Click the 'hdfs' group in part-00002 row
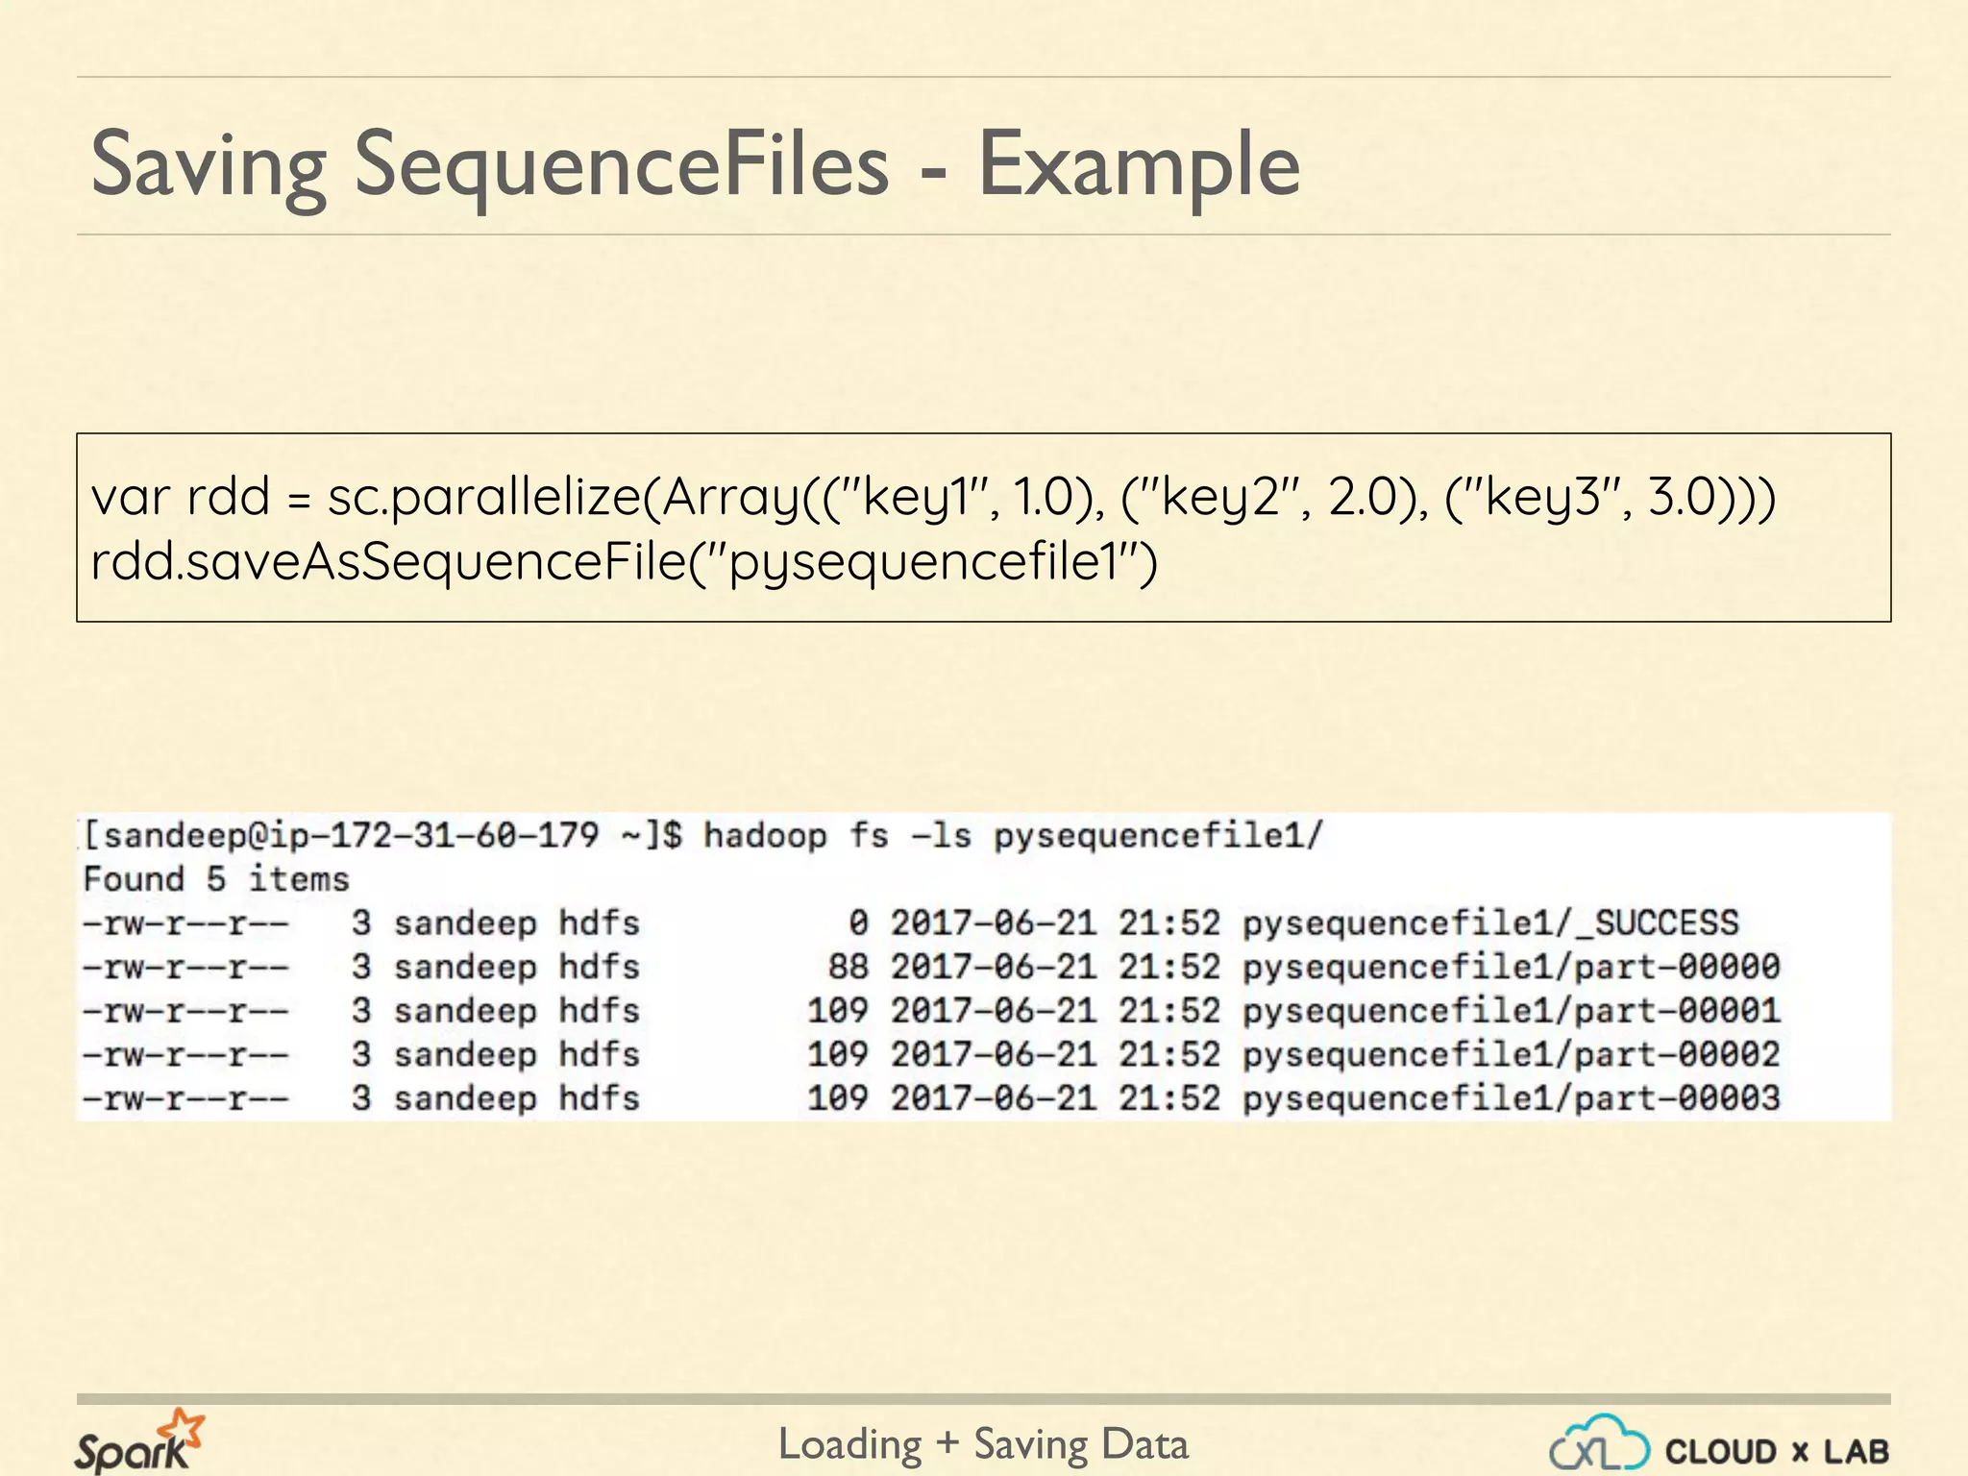Image resolution: width=1968 pixels, height=1476 pixels. (x=600, y=1055)
